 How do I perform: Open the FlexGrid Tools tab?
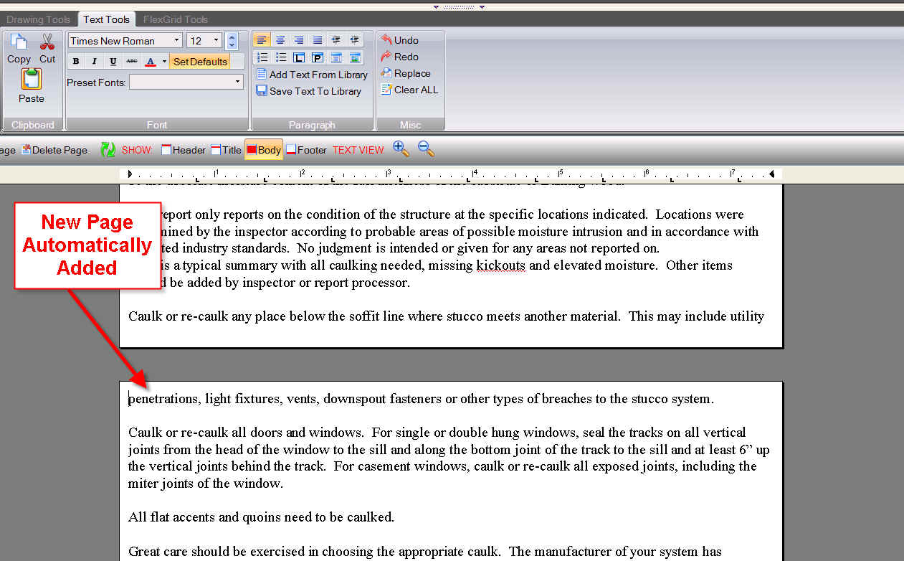coord(176,19)
